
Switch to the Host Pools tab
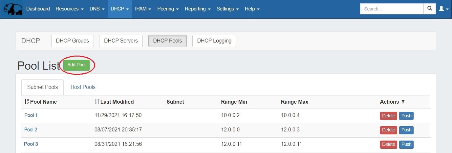(x=83, y=87)
